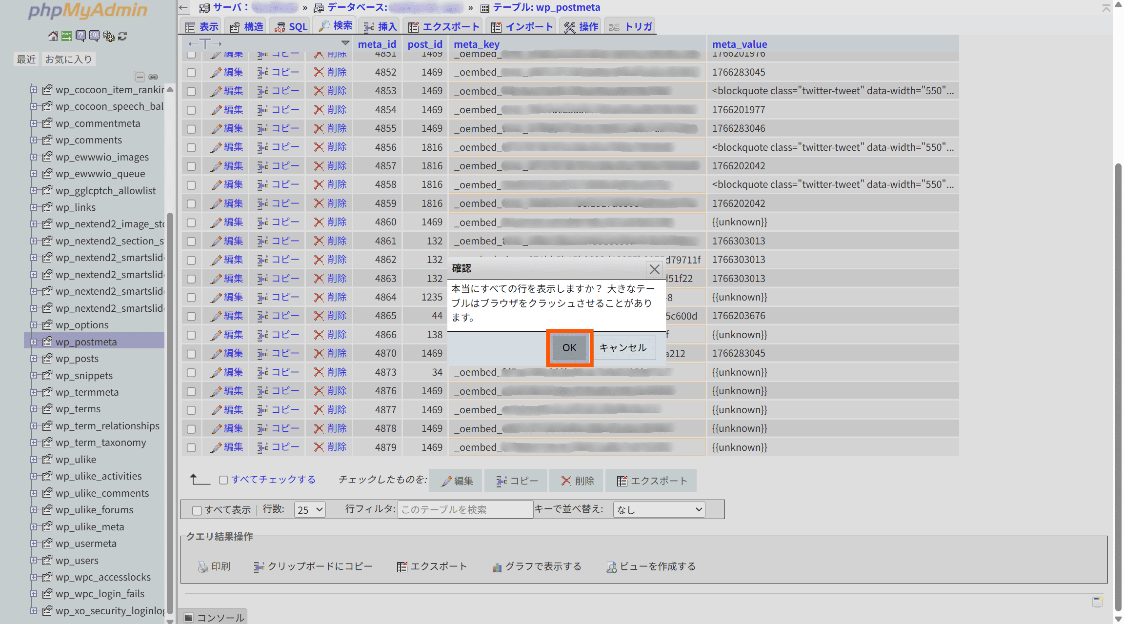Open the キーで並べ替え dropdown
The width and height of the screenshot is (1124, 624).
pos(659,510)
